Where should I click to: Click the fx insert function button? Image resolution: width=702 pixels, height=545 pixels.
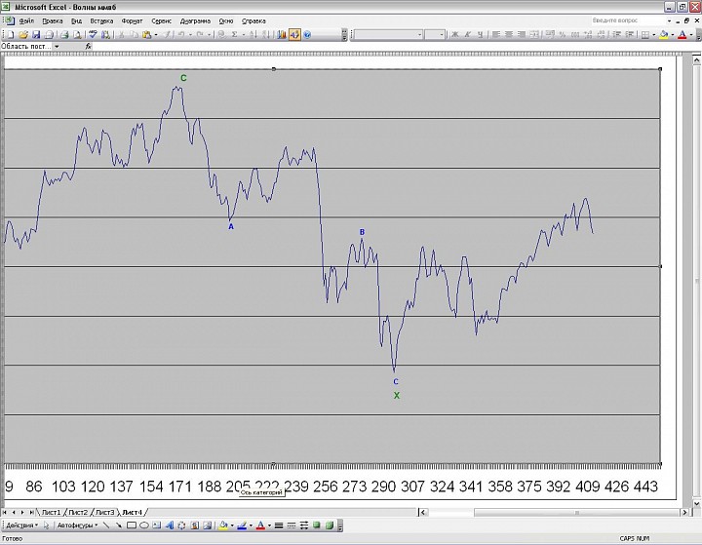[88, 46]
